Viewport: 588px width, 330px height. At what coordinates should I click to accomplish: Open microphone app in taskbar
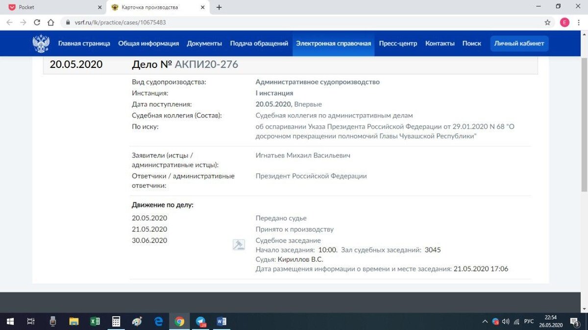[52, 321]
